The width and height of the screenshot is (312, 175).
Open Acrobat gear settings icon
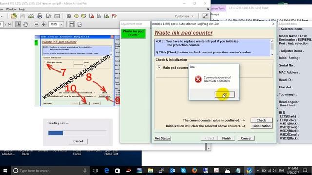point(69,16)
